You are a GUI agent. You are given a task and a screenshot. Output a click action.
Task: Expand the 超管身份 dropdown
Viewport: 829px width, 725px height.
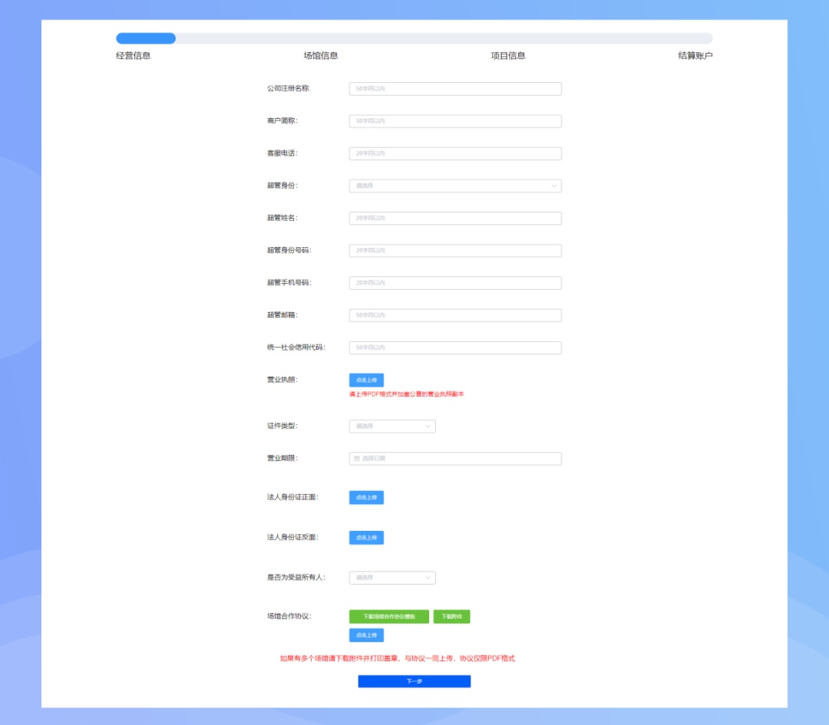pos(454,186)
